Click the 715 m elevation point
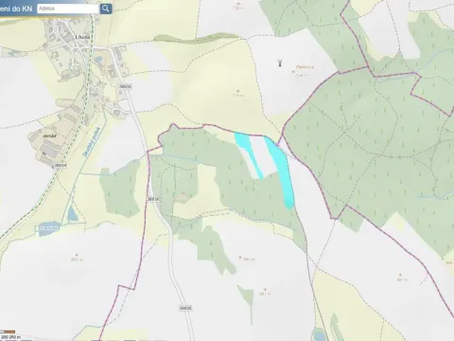 pyautogui.click(x=238, y=93)
